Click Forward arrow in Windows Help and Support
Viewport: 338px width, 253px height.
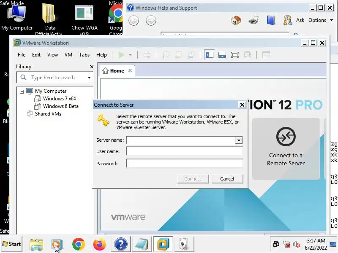click(x=151, y=21)
